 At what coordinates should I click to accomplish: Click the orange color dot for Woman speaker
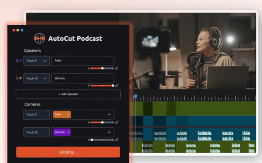click(x=21, y=78)
